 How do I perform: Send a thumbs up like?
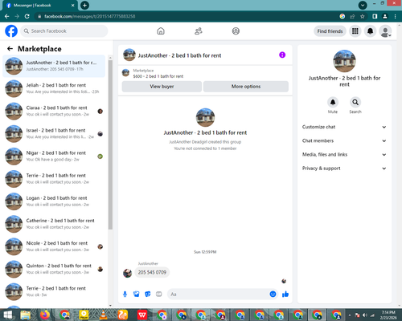tap(285, 295)
